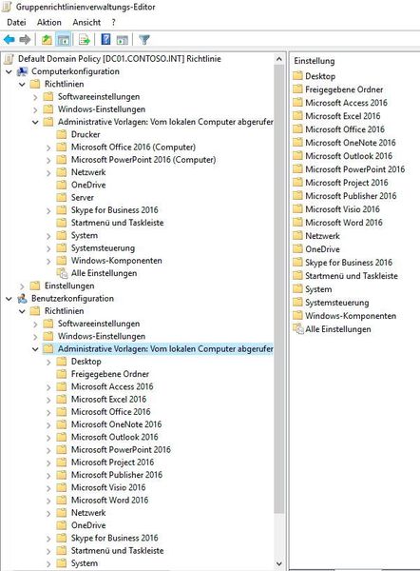Screen dimensions: 420x571
Task: Click the blue Back arrow toolbar icon
Action: (x=10, y=39)
